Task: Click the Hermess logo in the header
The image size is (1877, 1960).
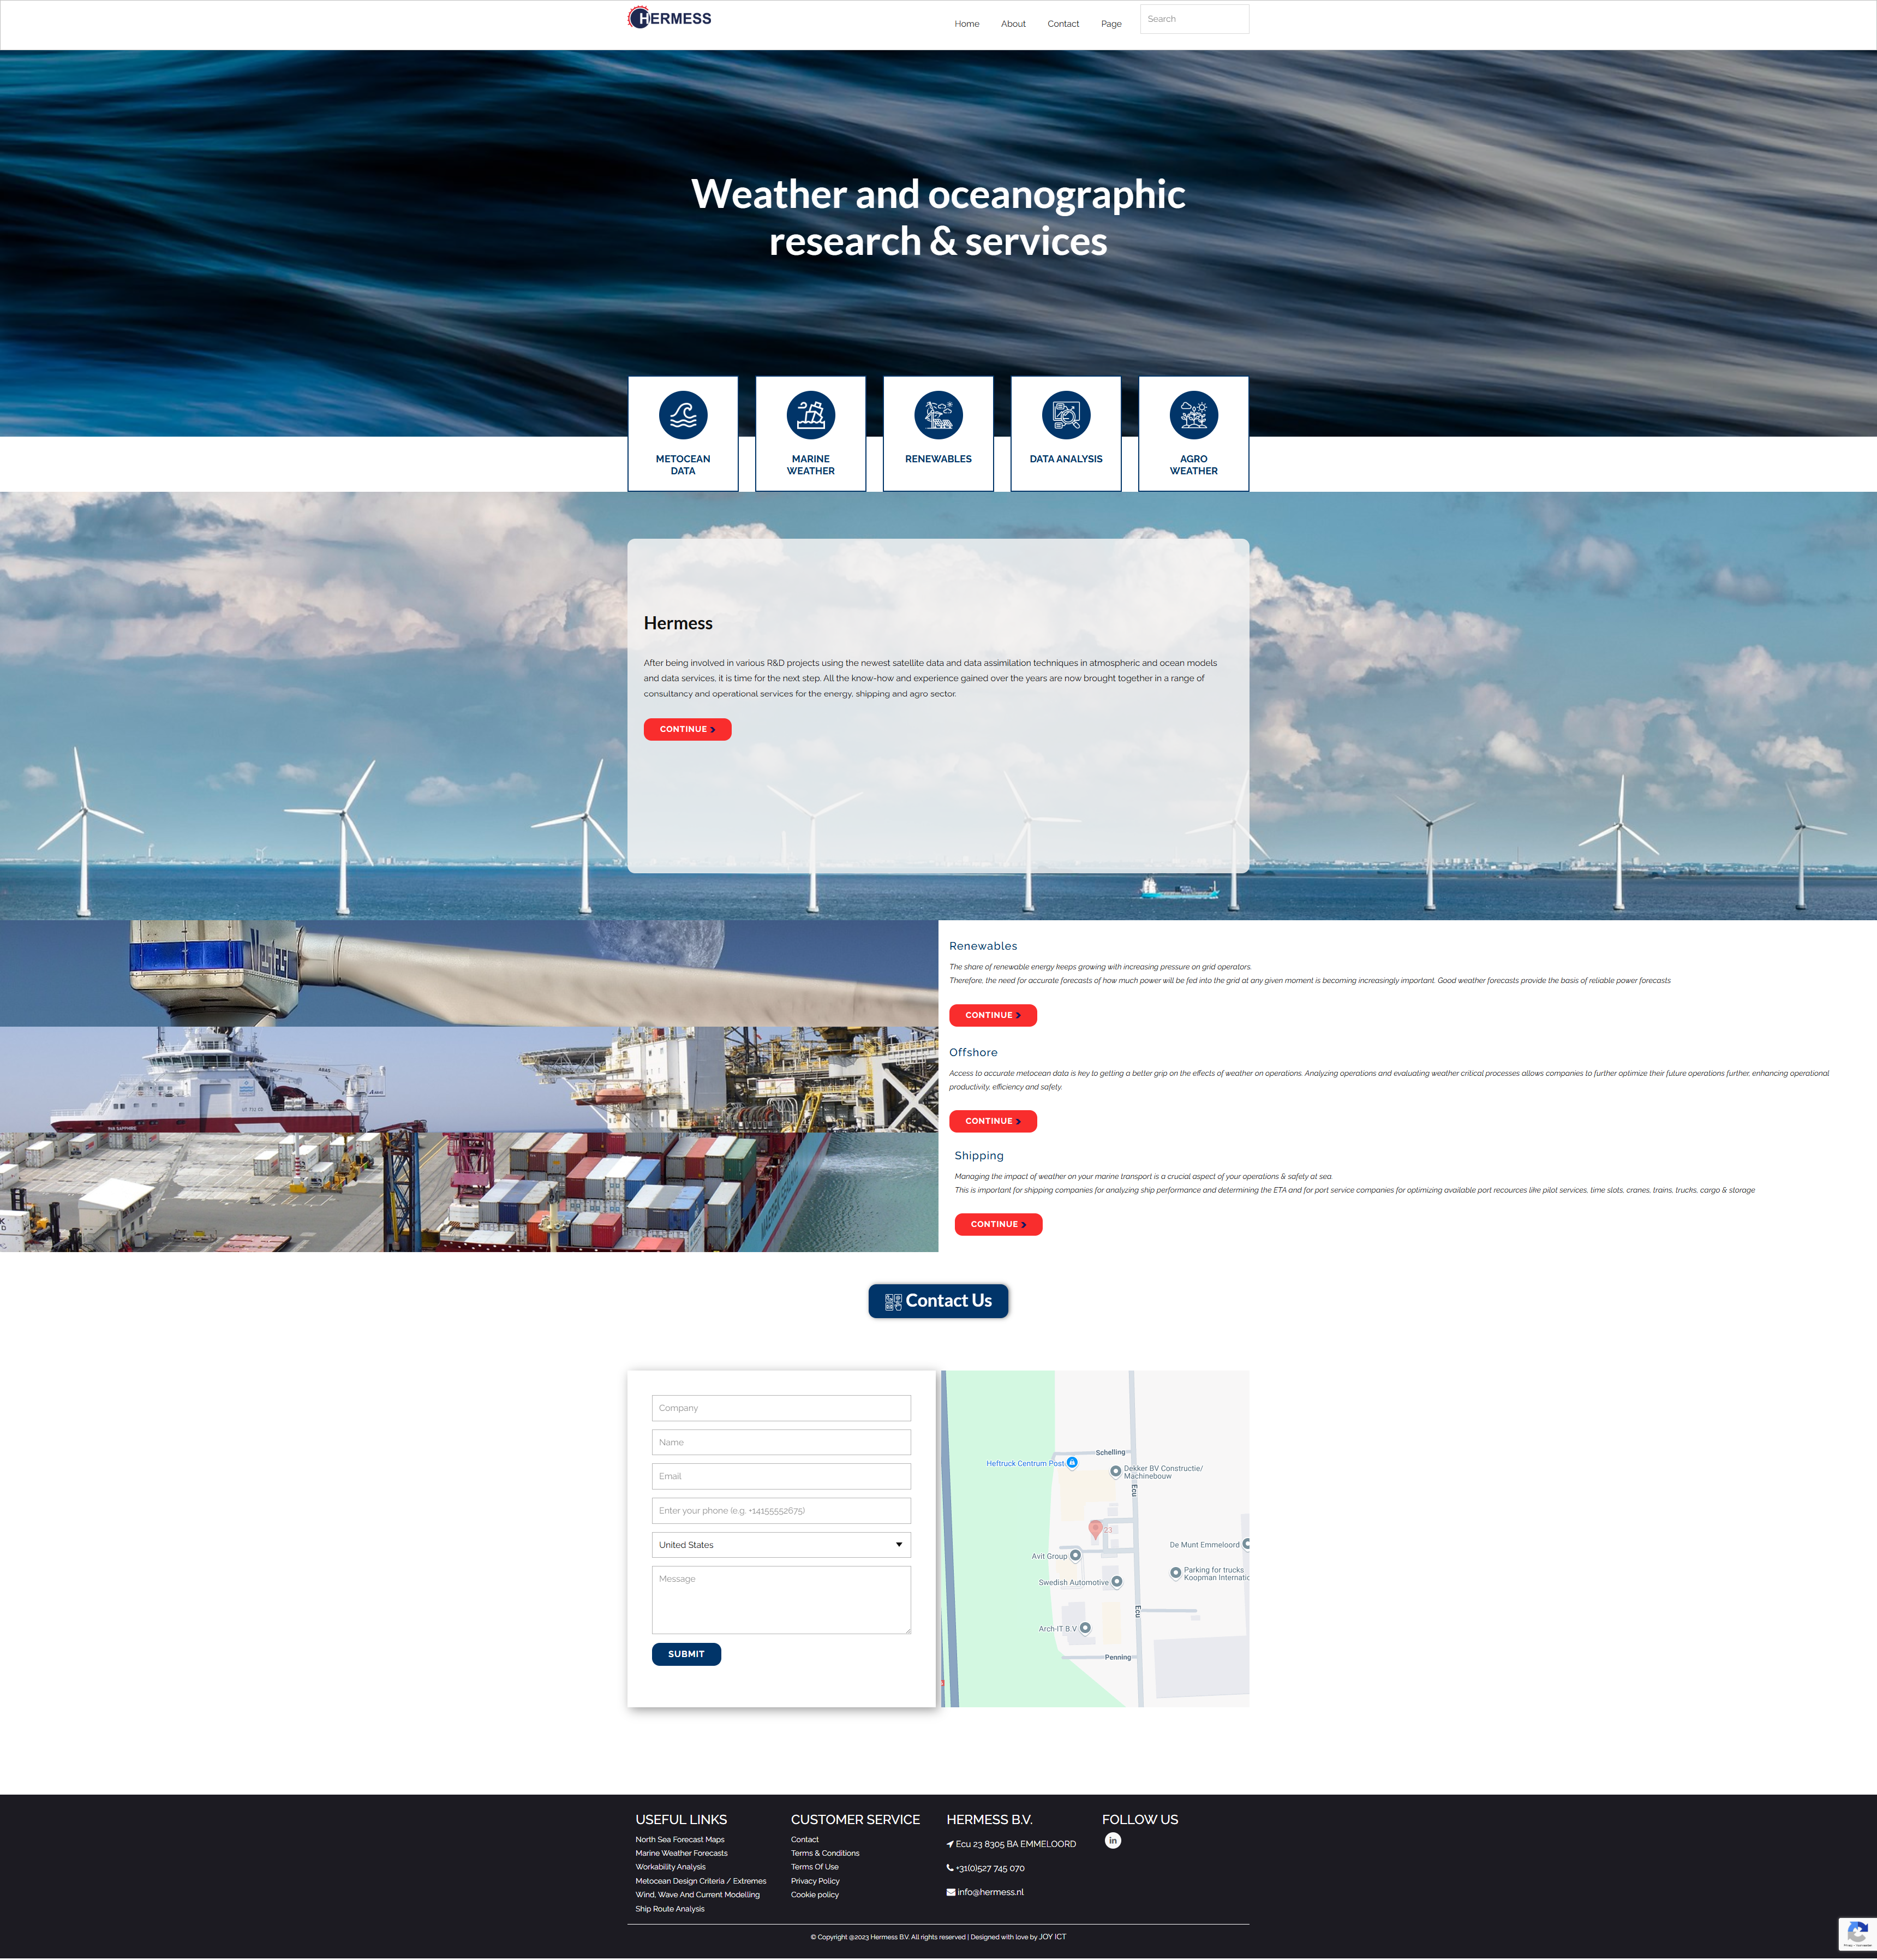Action: pos(669,17)
